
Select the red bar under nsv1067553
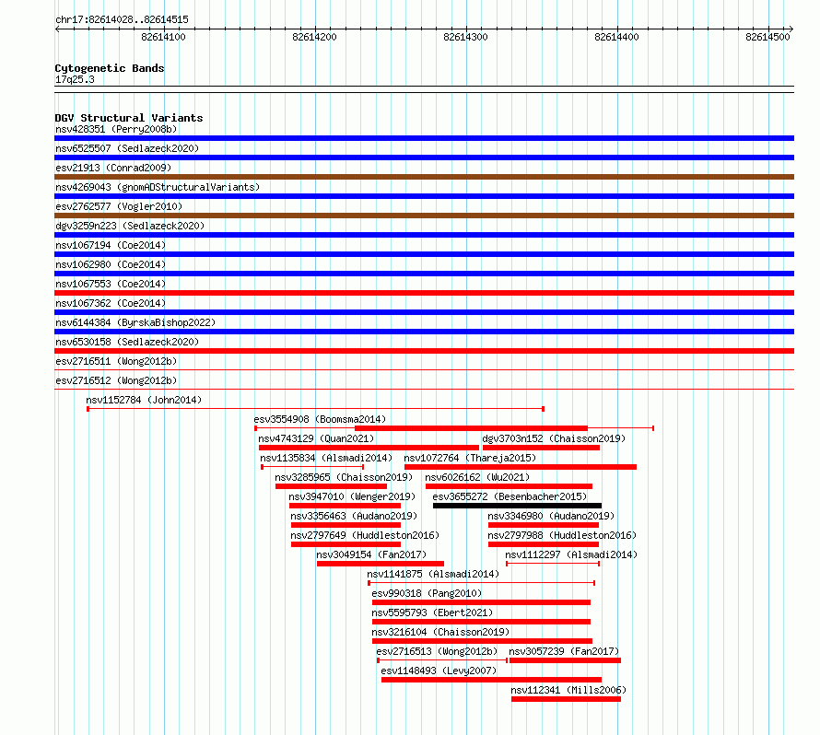[x=424, y=293]
